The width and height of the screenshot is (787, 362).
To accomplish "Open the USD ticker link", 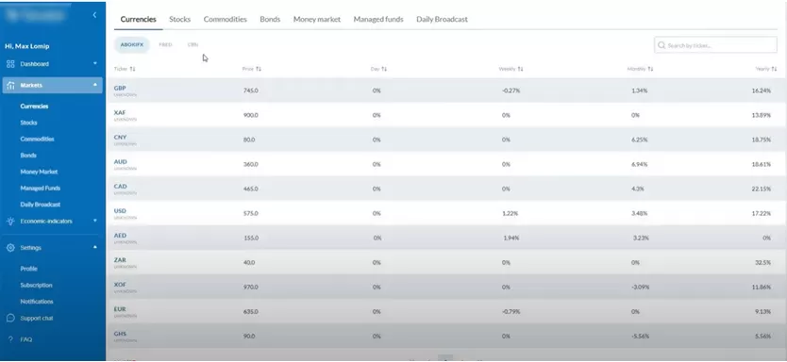I will click(x=120, y=211).
